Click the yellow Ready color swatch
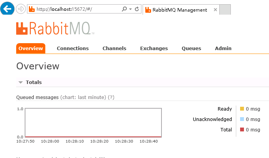Viewport: 269px width, 158px height. point(242,109)
